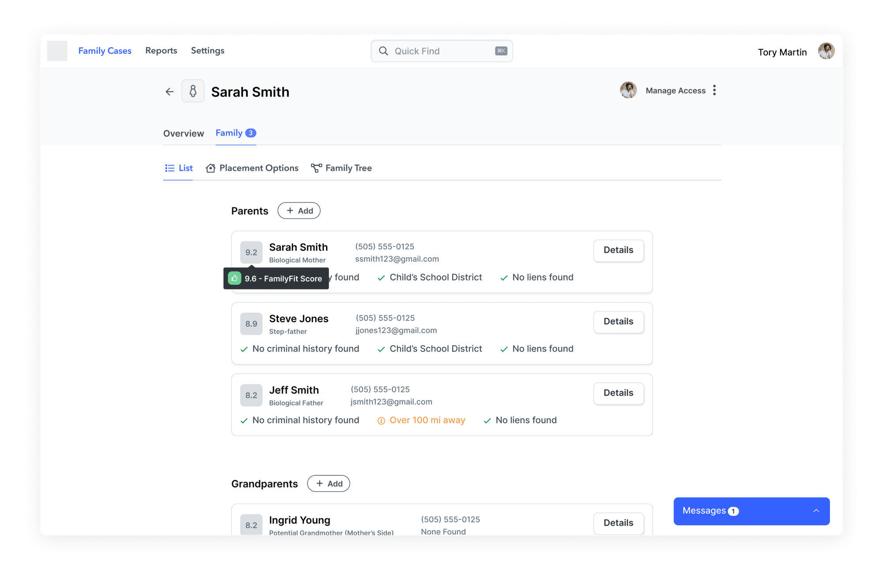Switch to the Overview tab
Image resolution: width=883 pixels, height=572 pixels.
[x=184, y=133]
